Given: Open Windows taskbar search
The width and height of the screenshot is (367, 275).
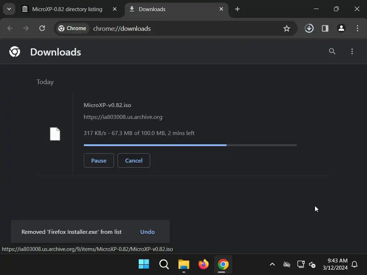Looking at the screenshot, I should [164, 264].
